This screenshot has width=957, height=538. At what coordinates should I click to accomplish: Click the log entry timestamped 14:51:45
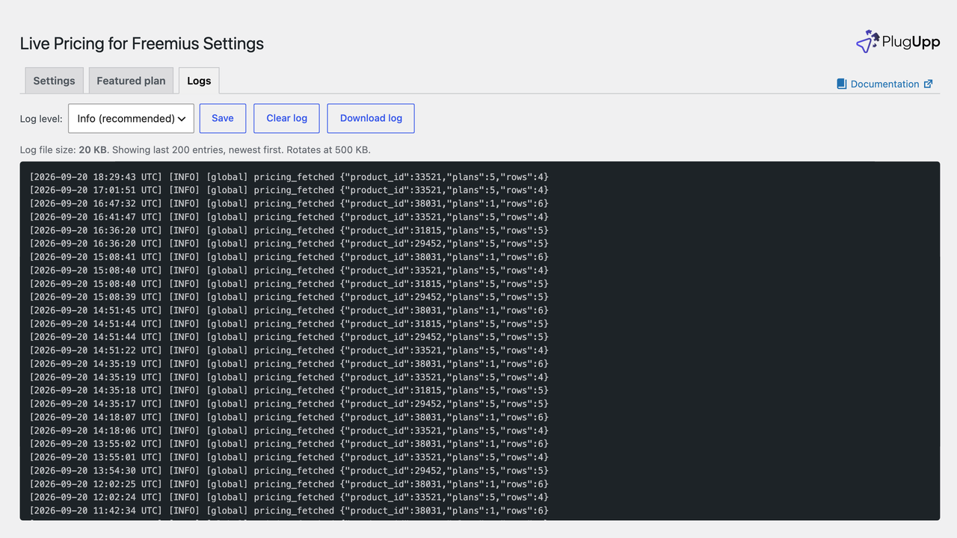(x=289, y=310)
